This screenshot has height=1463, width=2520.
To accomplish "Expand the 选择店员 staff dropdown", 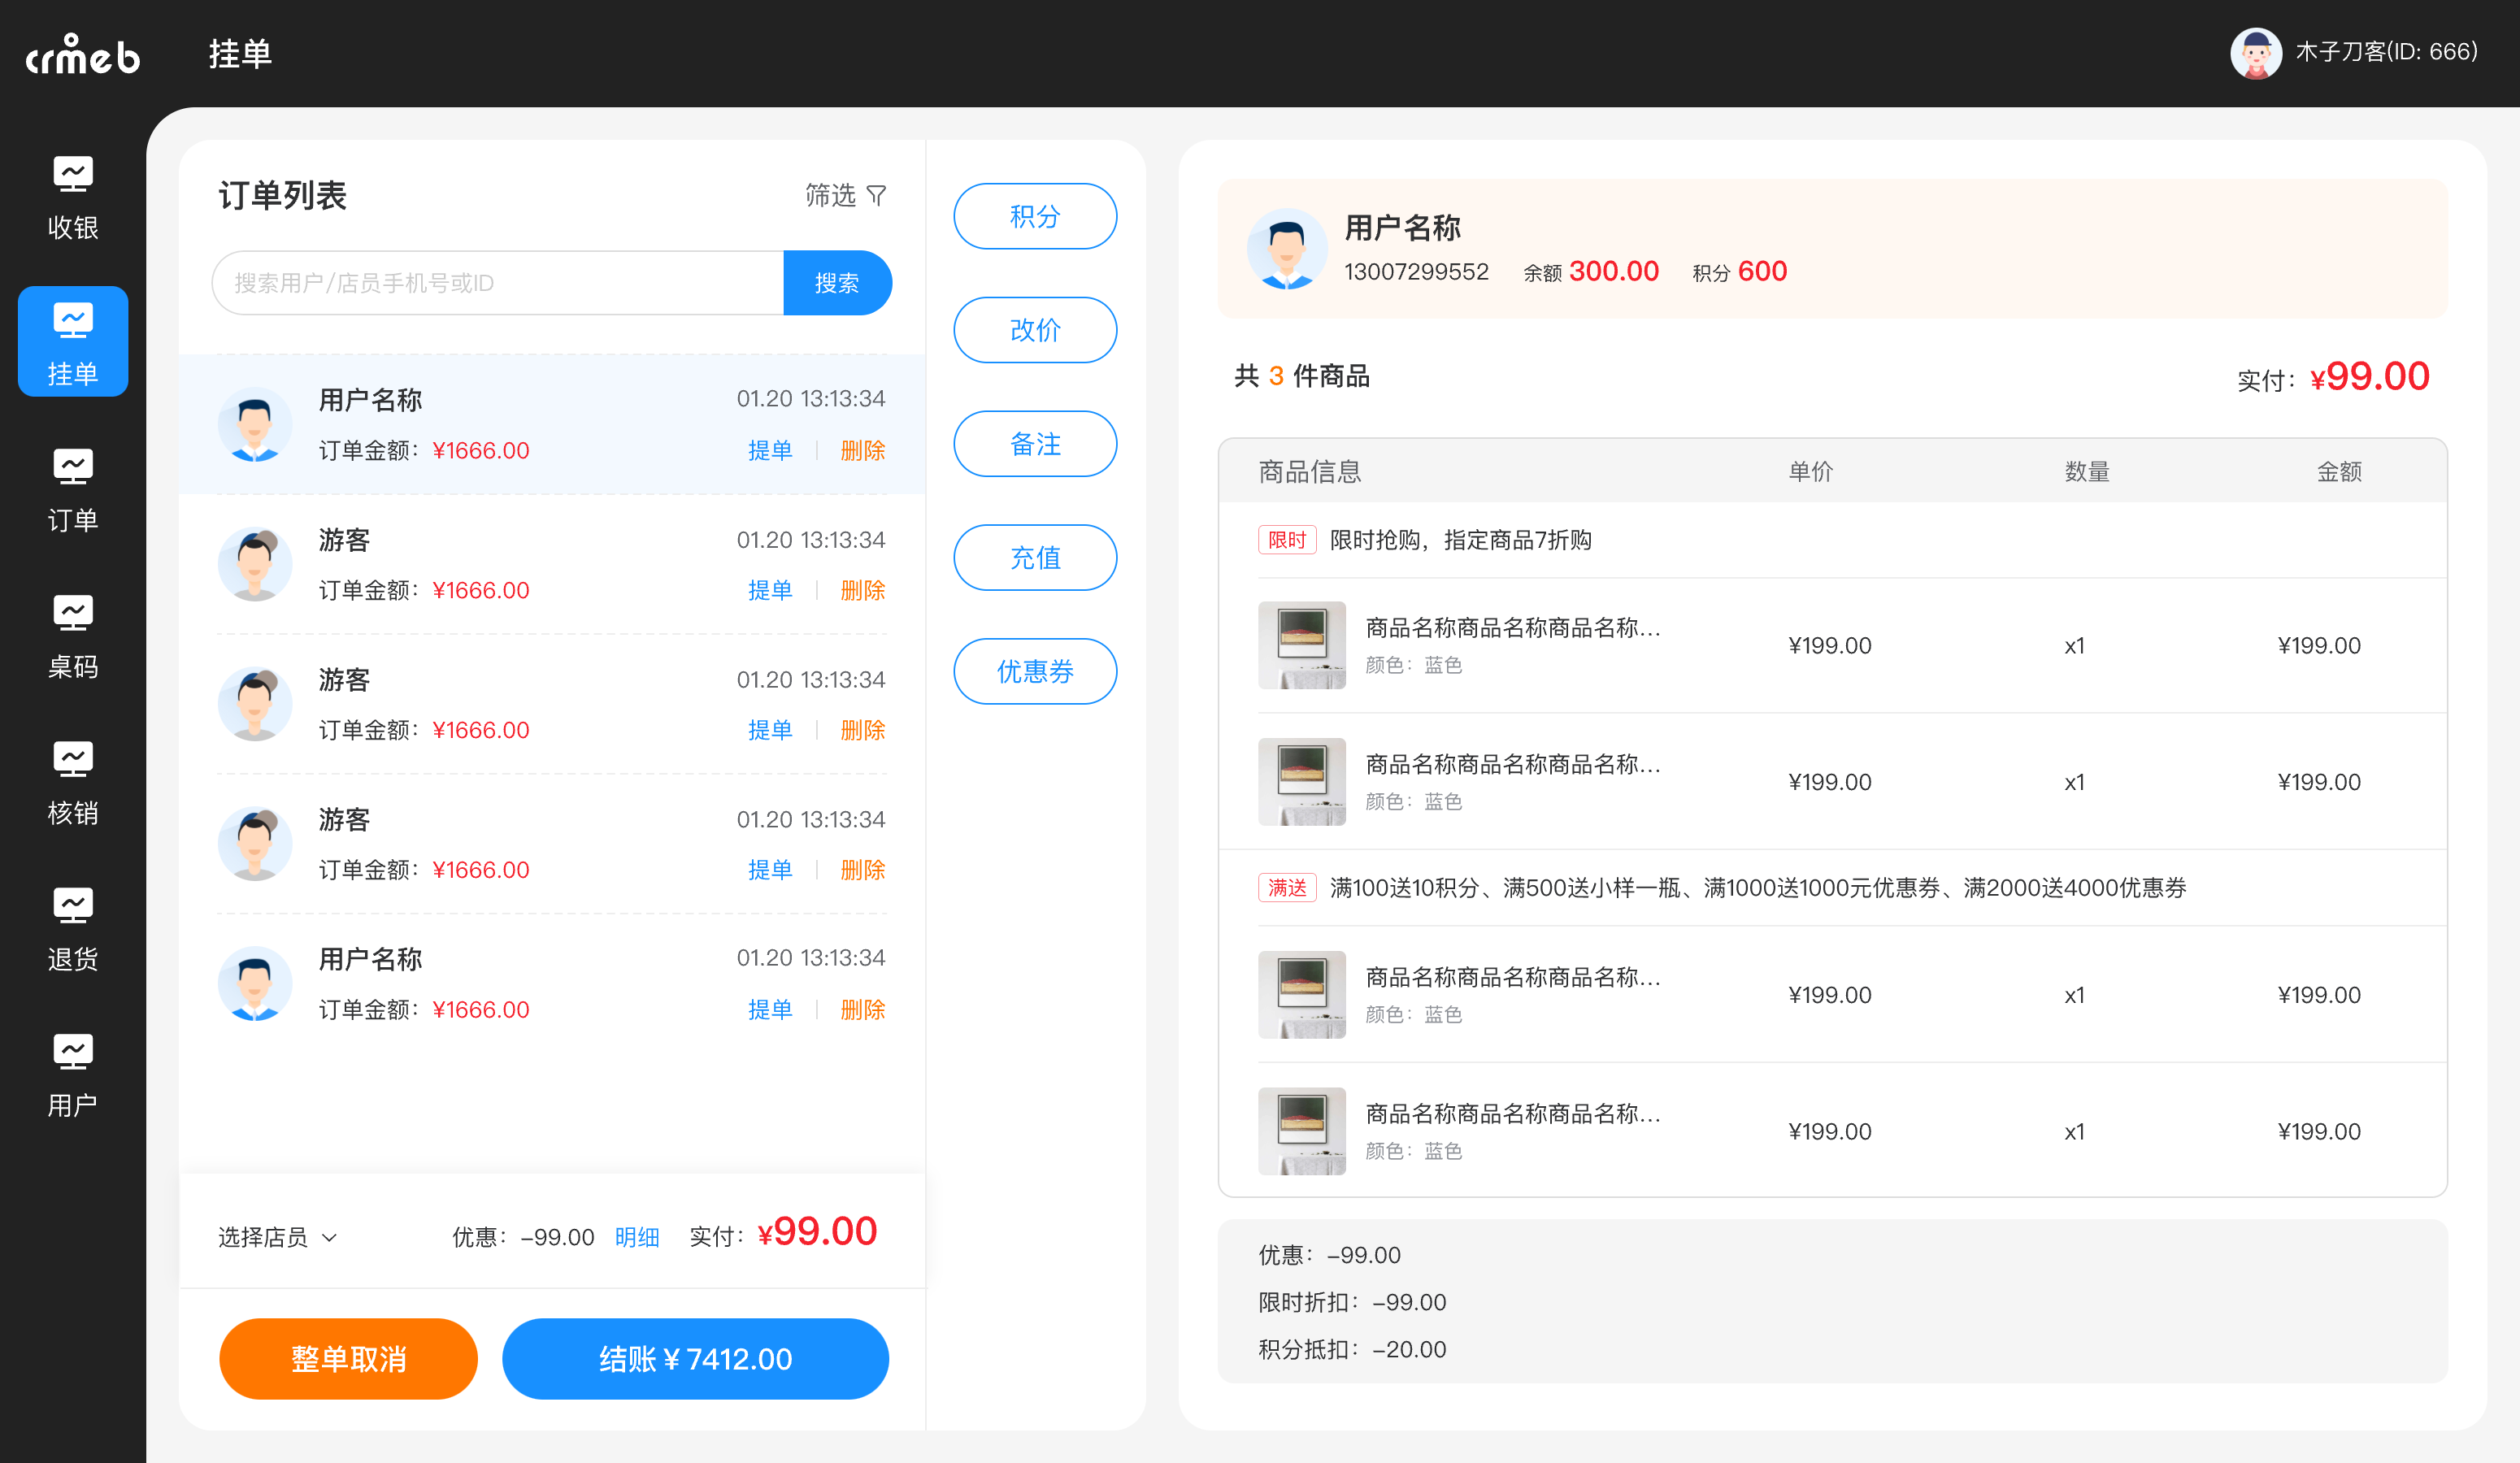I will pyautogui.click(x=277, y=1237).
